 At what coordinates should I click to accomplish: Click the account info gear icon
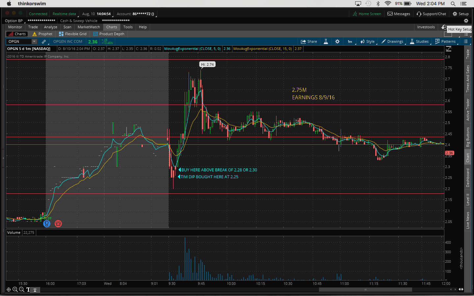[466, 21]
